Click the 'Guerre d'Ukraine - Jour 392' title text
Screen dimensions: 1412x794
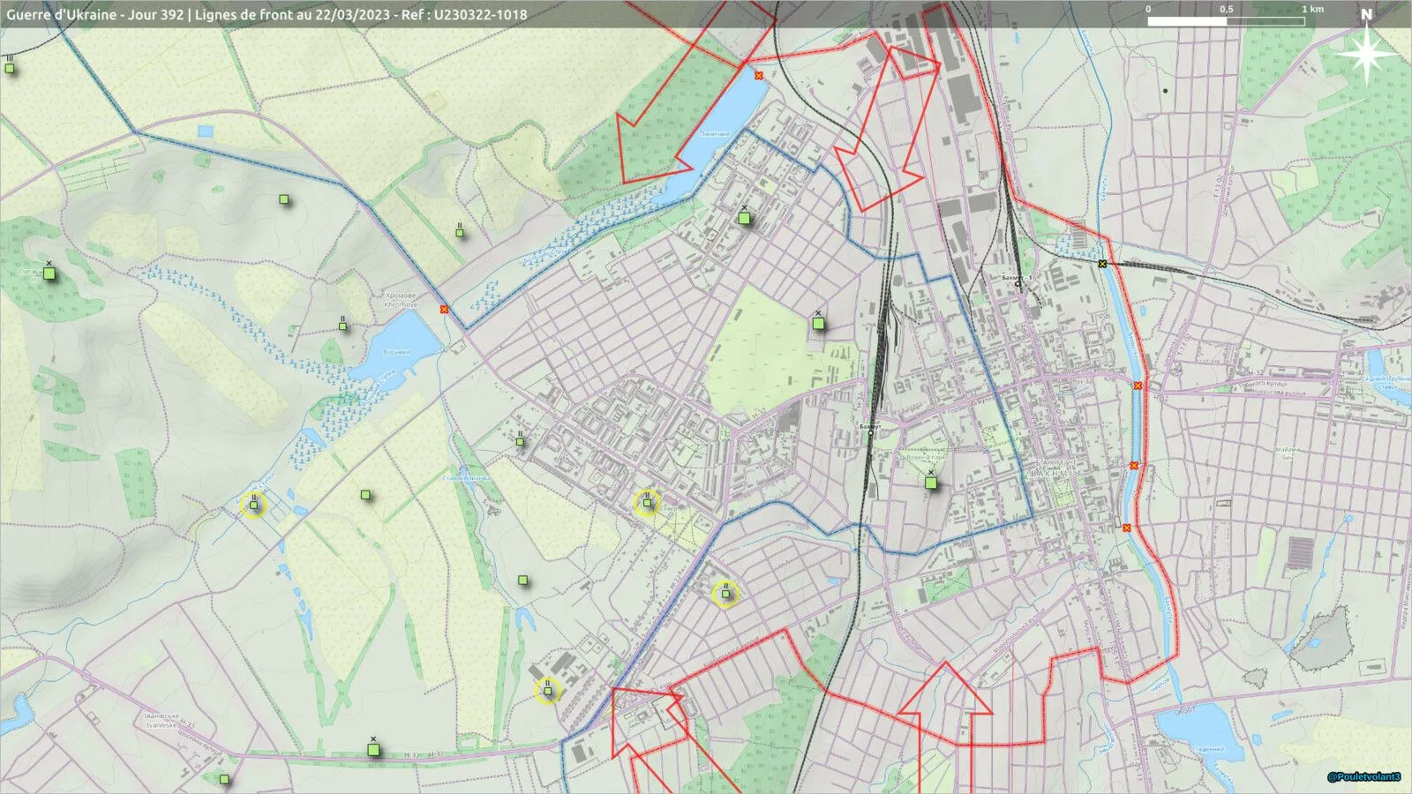coord(95,15)
